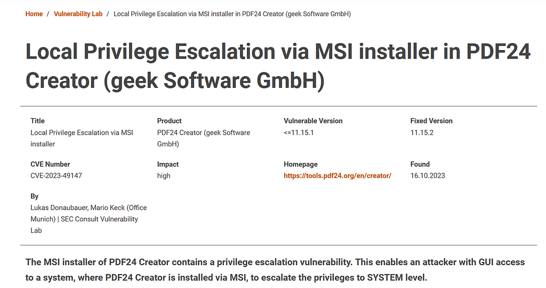
Task: Click the Product field label
Action: [x=169, y=121]
